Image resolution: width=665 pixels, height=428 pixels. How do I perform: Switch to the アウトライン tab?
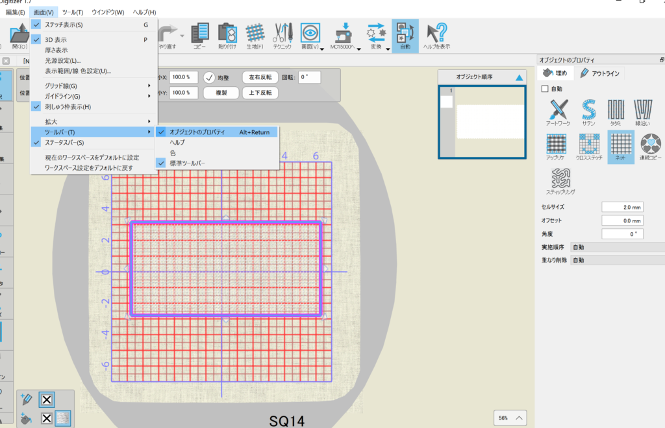[x=599, y=73]
